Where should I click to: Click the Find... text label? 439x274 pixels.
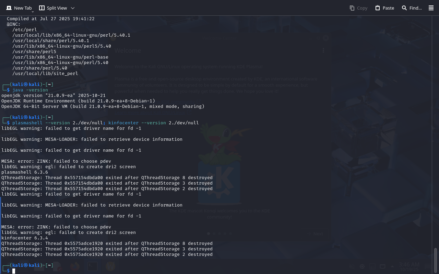click(x=415, y=8)
